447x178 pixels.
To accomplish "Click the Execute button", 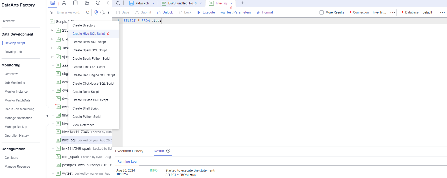I will click(x=206, y=12).
